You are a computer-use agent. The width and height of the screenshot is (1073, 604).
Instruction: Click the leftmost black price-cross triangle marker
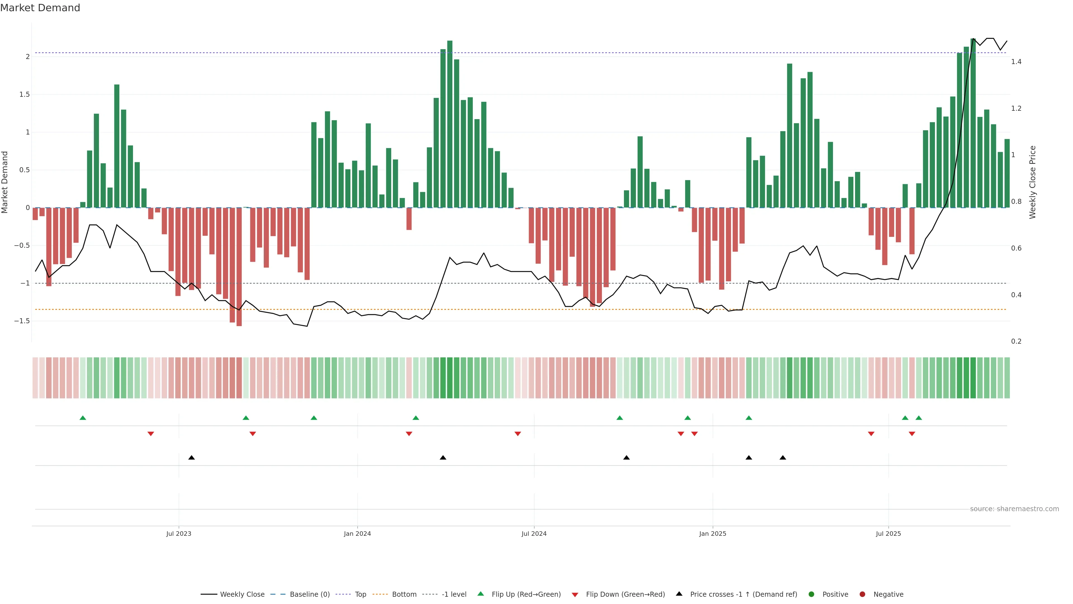coord(191,458)
